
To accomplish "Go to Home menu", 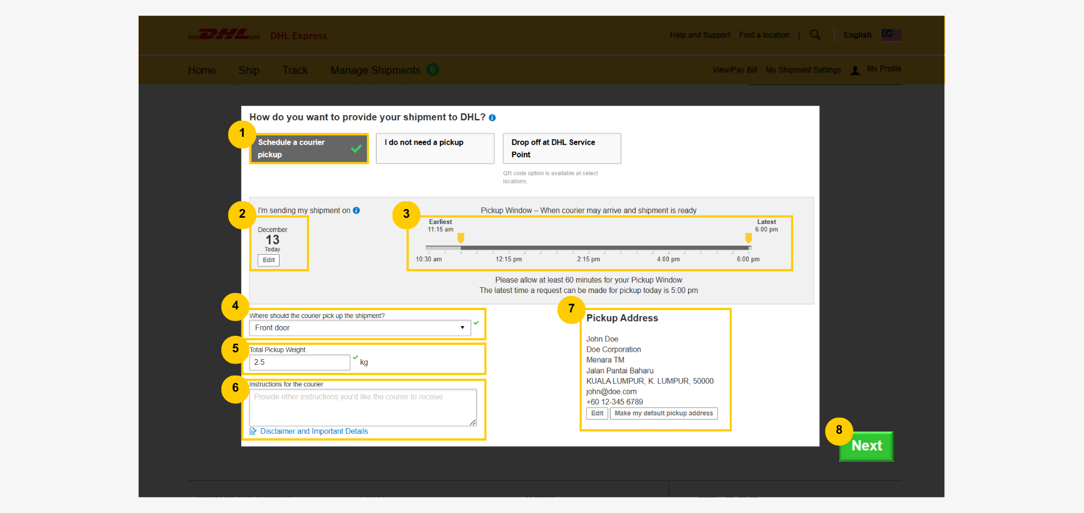I will [x=202, y=70].
